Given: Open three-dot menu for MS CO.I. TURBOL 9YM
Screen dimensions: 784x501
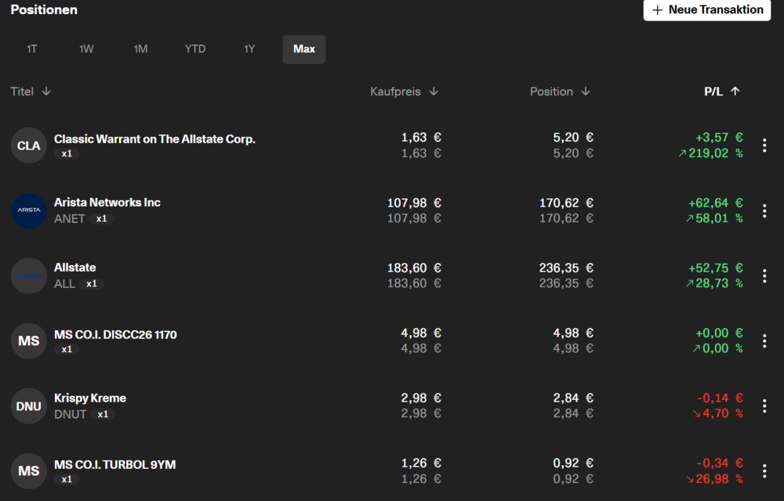Looking at the screenshot, I should 764,470.
